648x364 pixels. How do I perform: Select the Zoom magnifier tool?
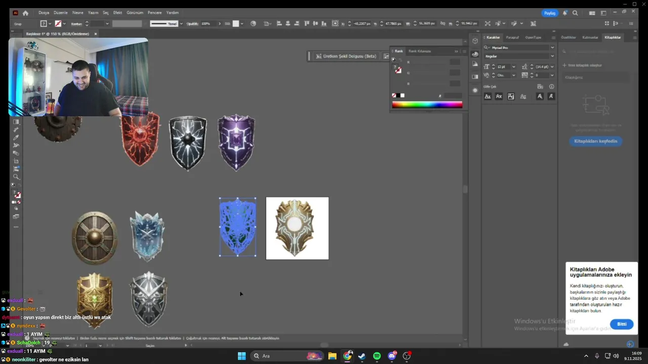[x=16, y=177]
